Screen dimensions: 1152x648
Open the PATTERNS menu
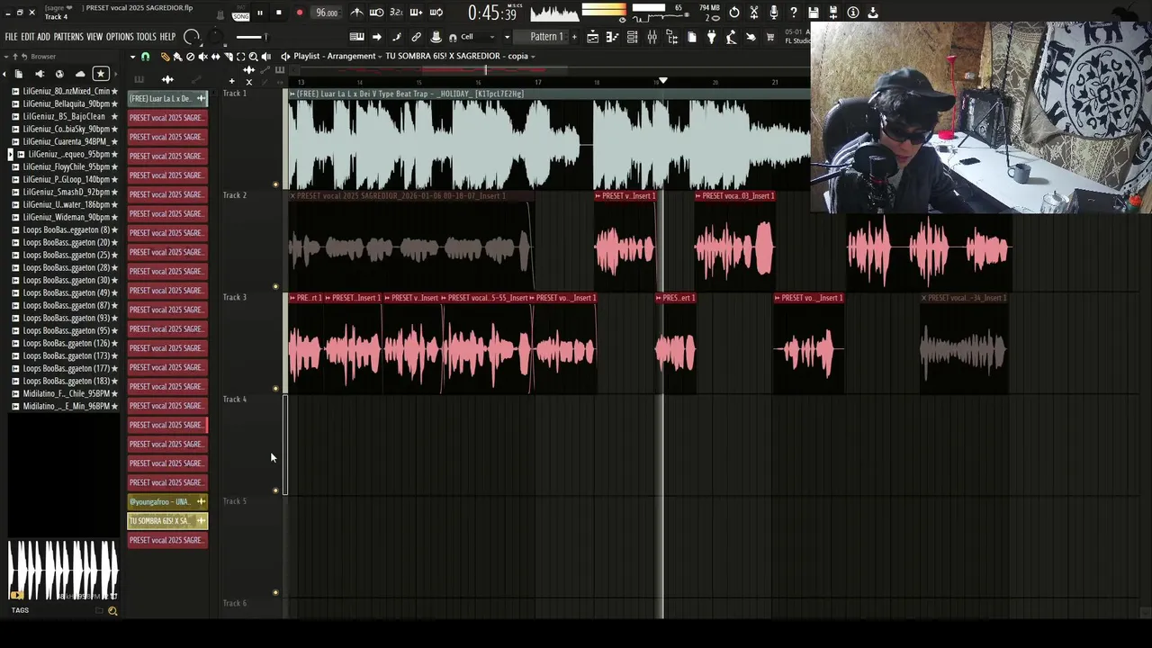68,37
